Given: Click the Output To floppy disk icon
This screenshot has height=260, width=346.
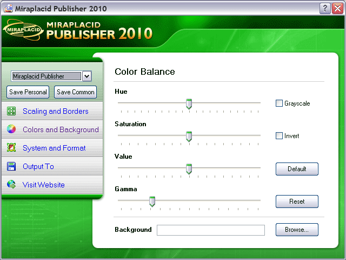Looking at the screenshot, I should tap(11, 166).
